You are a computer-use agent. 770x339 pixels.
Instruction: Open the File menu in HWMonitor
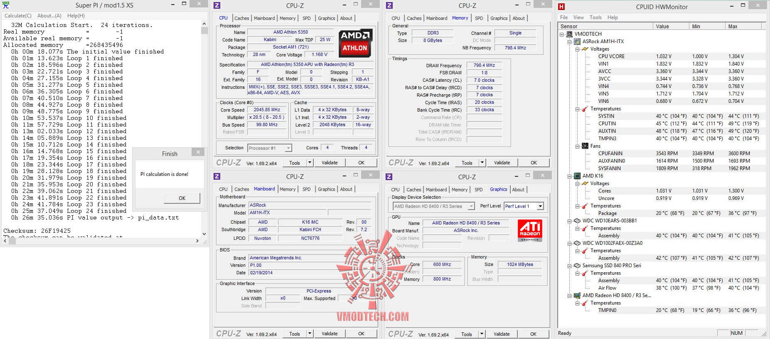pyautogui.click(x=564, y=17)
